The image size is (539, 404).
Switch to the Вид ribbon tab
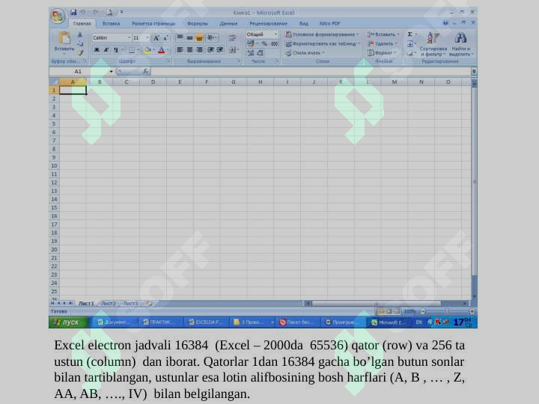click(303, 23)
